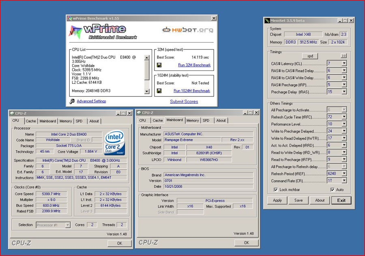The width and height of the screenshot is (365, 256).
Task: Open the Act. to Act. Delayed (tRRD) dropdown
Action: pos(344,145)
